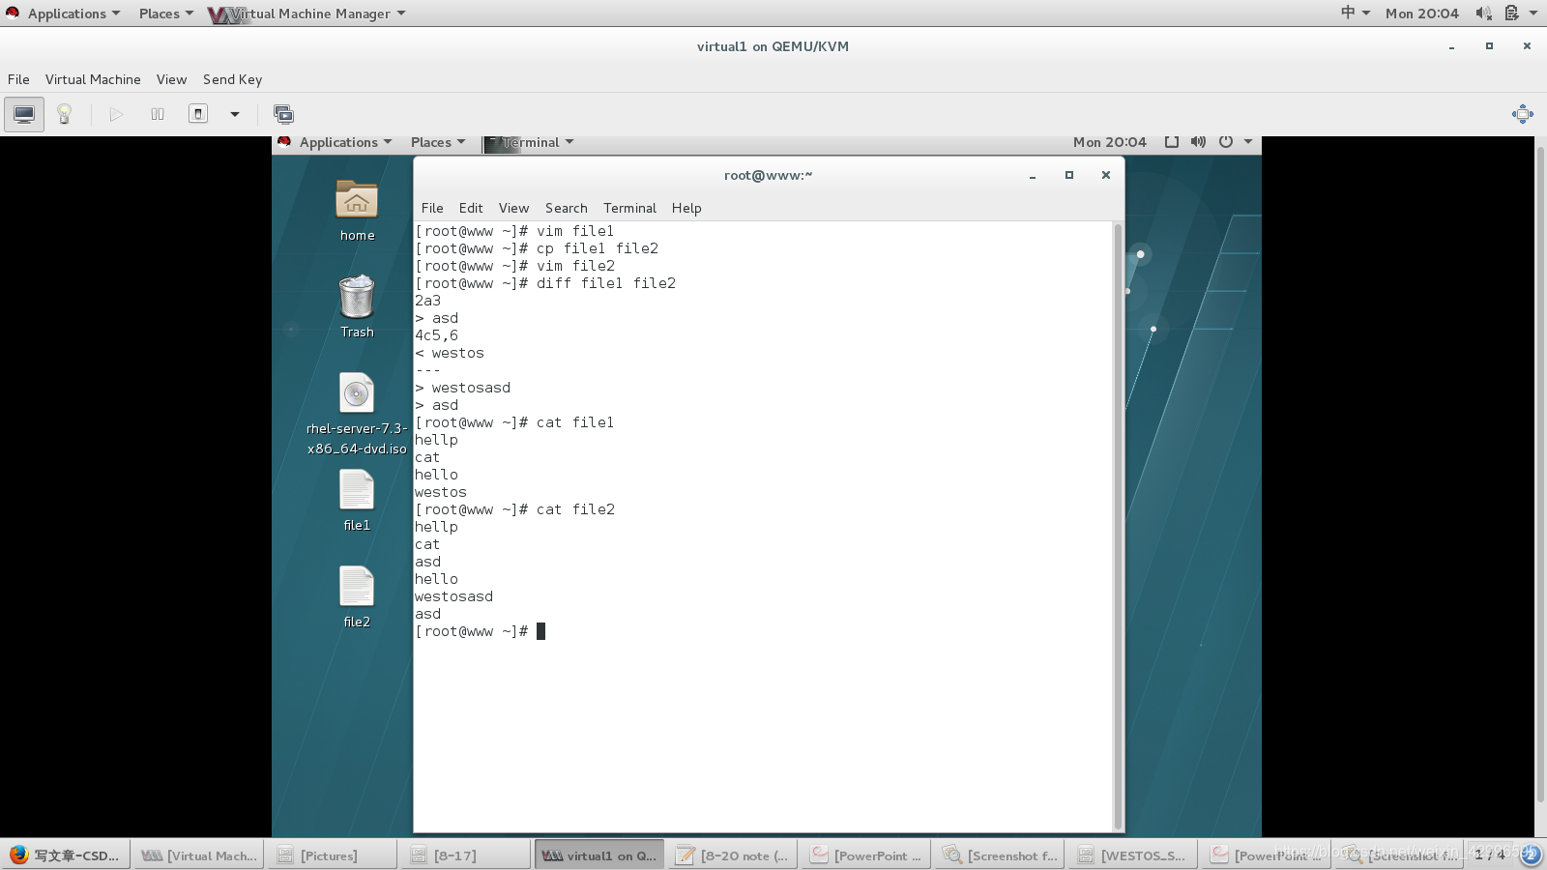Click the guest clock Mon 20:04

1109,142
